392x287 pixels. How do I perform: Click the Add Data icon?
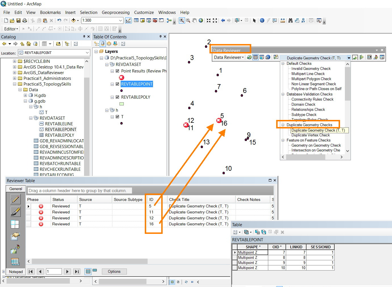coord(74,20)
